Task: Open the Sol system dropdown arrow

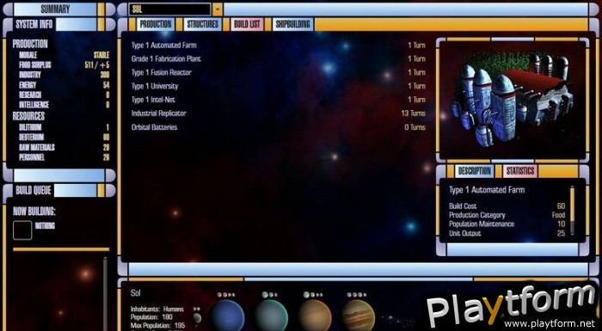Action: point(218,9)
